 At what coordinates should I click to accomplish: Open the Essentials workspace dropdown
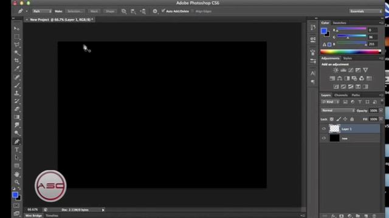[365, 12]
